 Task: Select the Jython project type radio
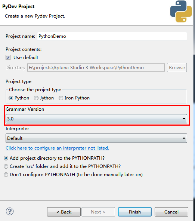[x=36, y=98]
